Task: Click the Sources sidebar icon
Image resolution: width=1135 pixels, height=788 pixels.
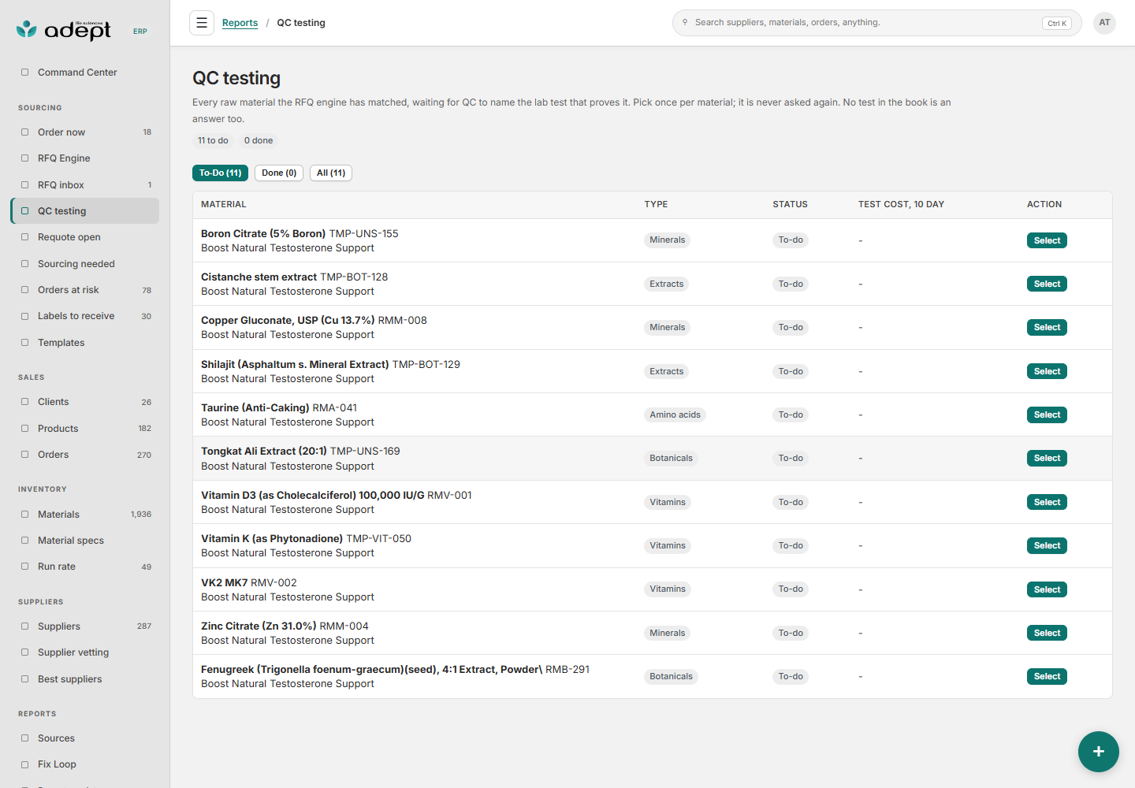Action: 24,738
